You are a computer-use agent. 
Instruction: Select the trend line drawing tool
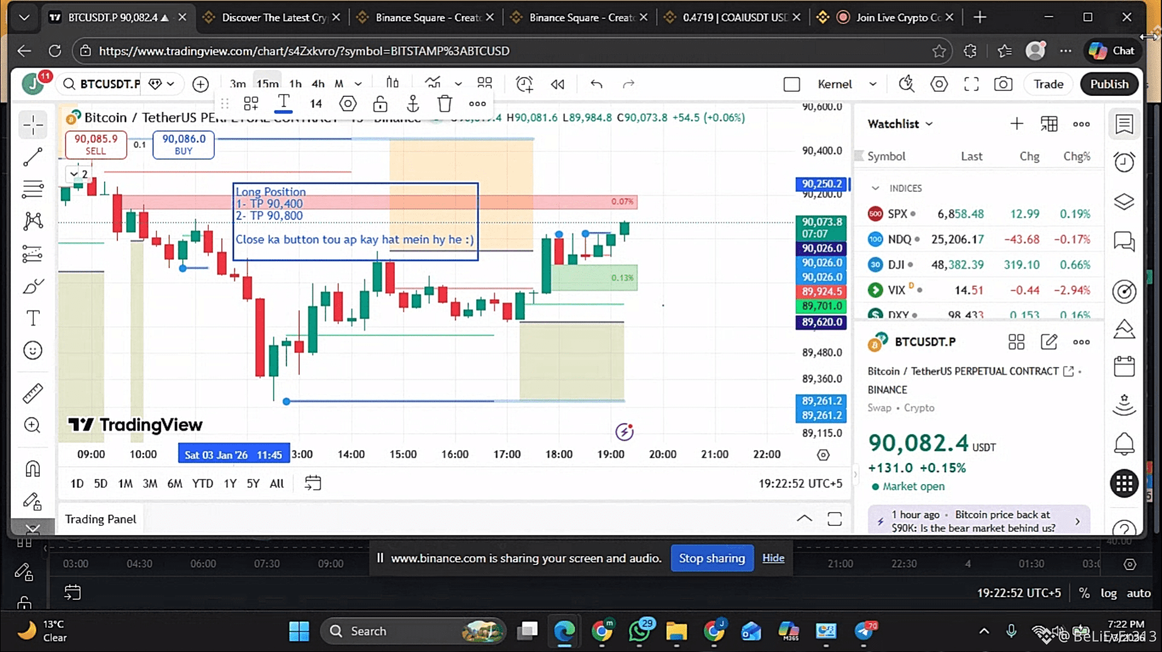33,157
